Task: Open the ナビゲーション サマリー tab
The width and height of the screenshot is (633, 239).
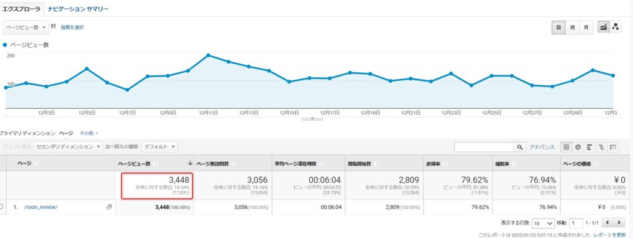Action: click(78, 9)
